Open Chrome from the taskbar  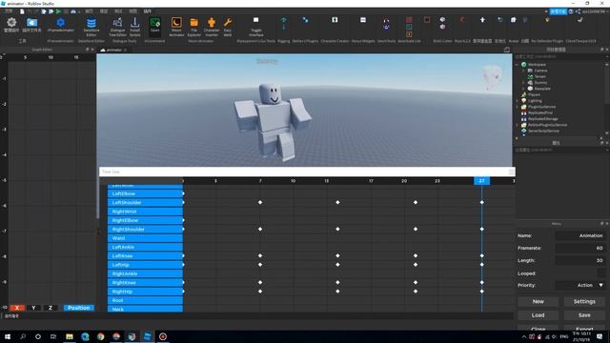101,336
